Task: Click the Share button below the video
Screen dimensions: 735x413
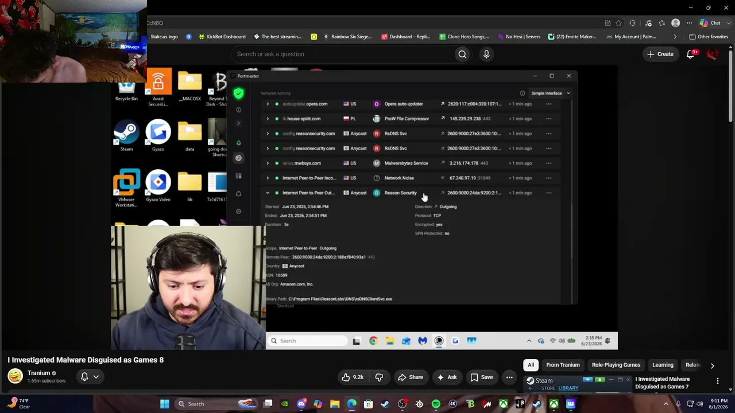Action: coord(411,377)
